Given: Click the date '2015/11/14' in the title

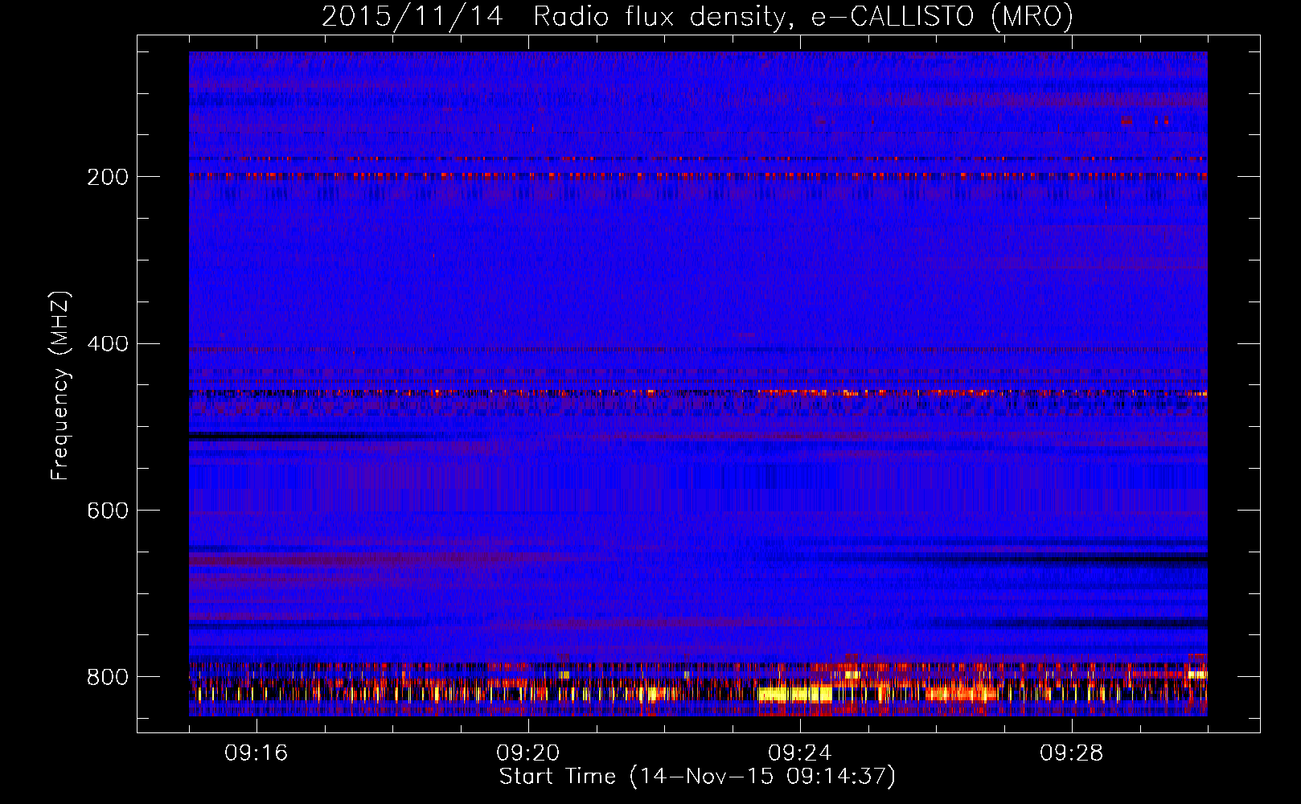Looking at the screenshot, I should point(412,17).
